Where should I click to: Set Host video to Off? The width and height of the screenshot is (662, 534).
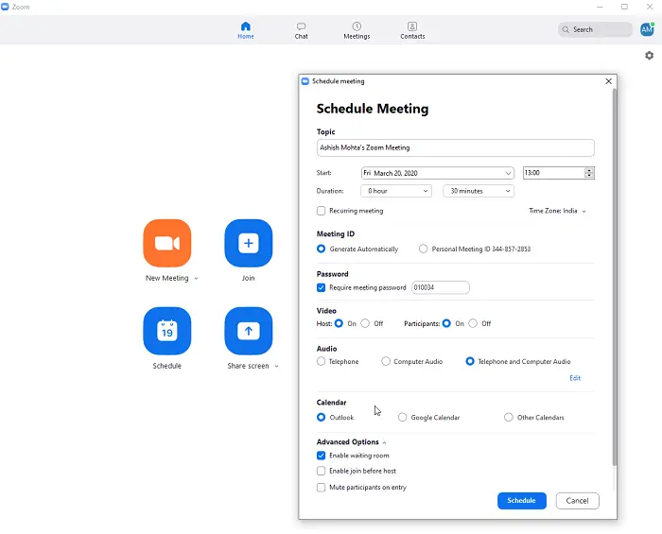click(x=365, y=323)
